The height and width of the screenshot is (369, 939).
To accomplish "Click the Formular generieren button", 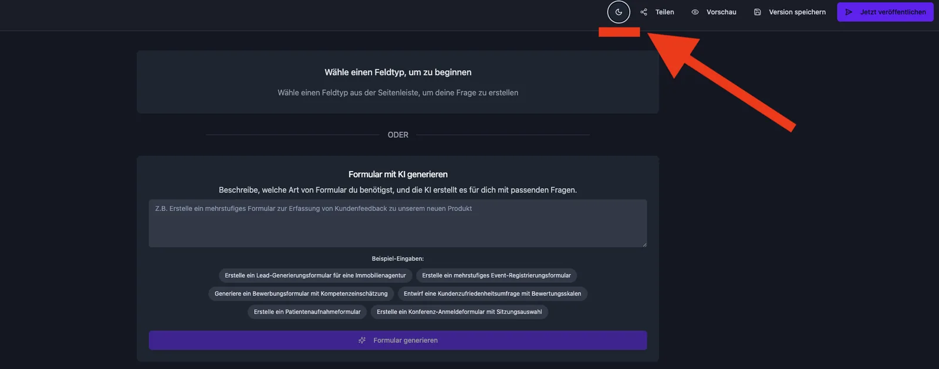I will [x=398, y=340].
